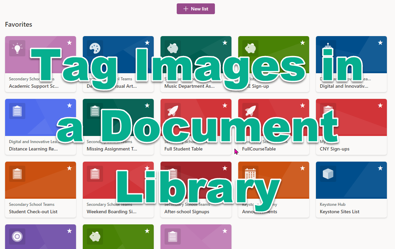395x249 pixels.
Task: Click the orange Student Check-out List thumbnail
Action: 41,180
